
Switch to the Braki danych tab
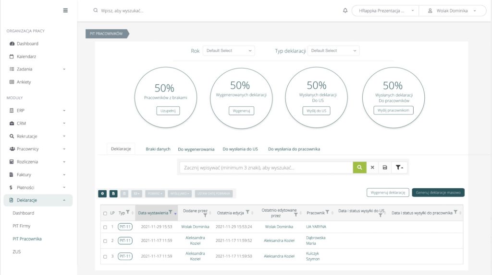coord(158,149)
